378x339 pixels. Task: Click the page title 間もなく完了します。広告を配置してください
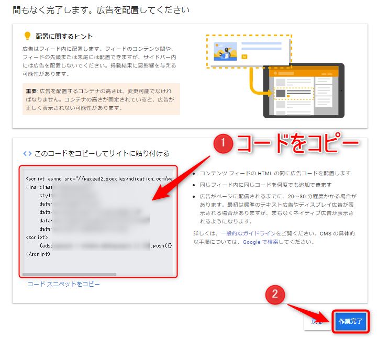click(x=101, y=10)
